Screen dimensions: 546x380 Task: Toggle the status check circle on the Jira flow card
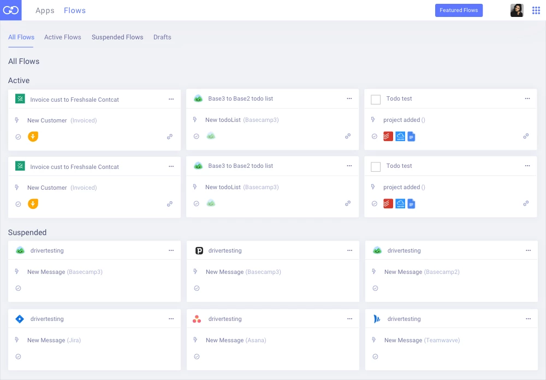(x=18, y=356)
